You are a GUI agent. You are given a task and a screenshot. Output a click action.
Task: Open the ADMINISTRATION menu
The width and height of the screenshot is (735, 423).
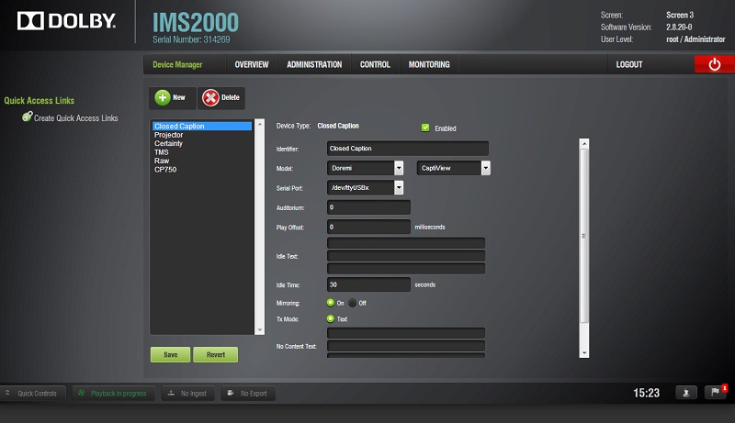coord(314,64)
